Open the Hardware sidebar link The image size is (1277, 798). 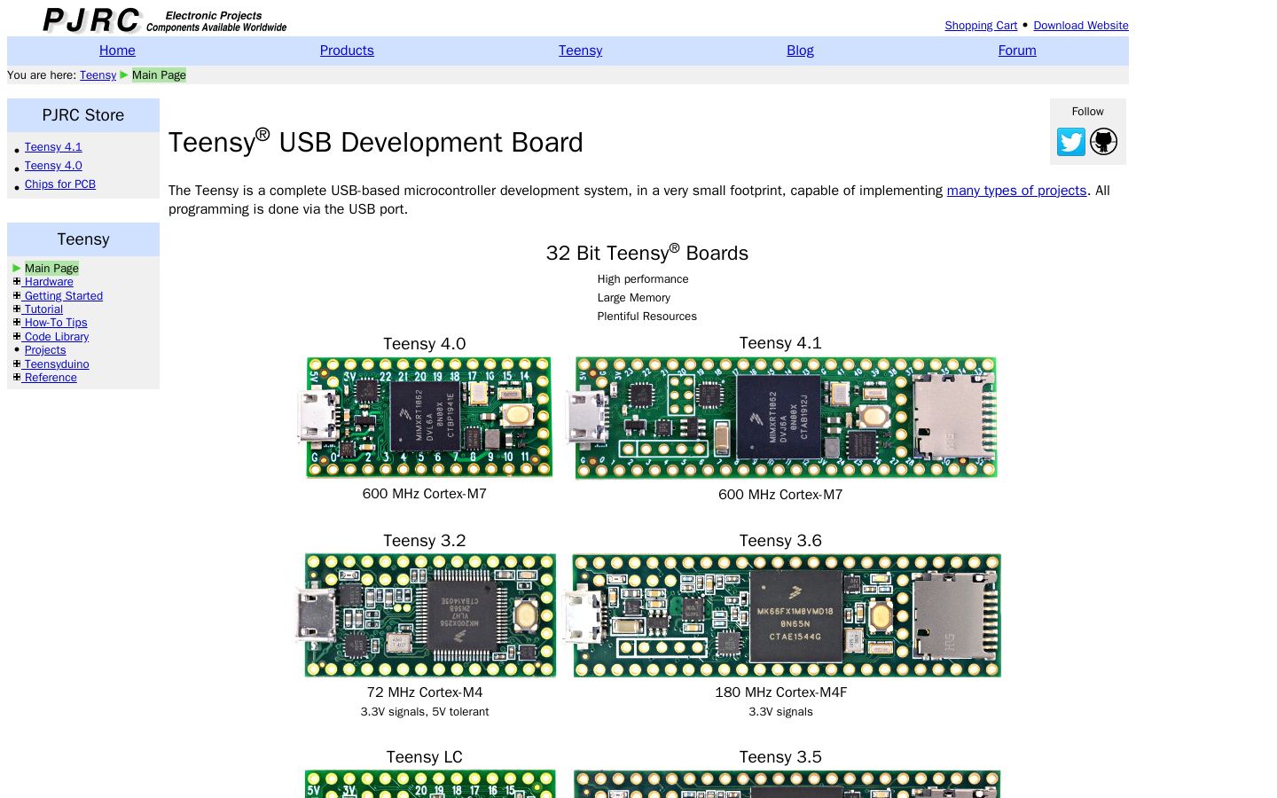[49, 282]
